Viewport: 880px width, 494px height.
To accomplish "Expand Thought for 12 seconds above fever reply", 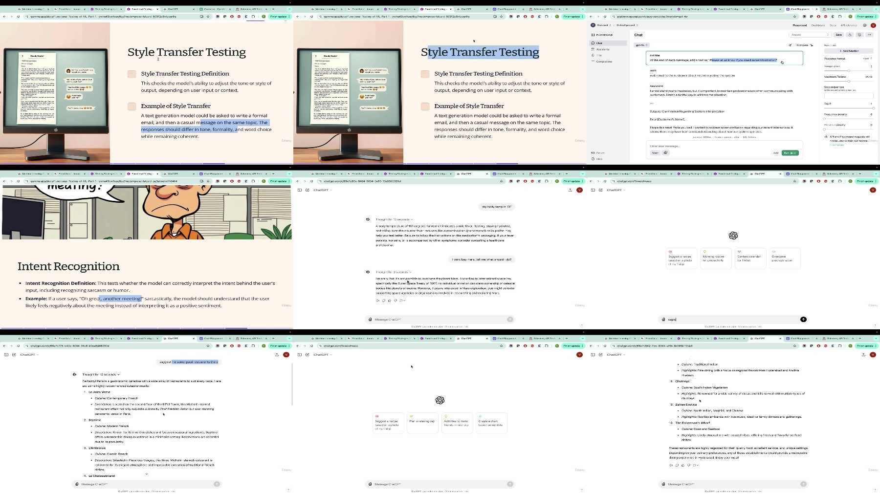I will [x=394, y=219].
